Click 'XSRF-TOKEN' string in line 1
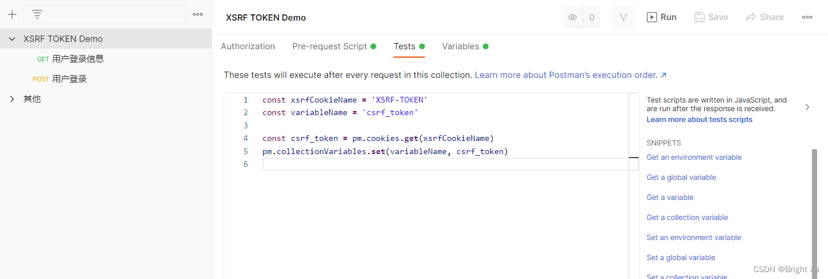This screenshot has height=279, width=828. tap(400, 100)
